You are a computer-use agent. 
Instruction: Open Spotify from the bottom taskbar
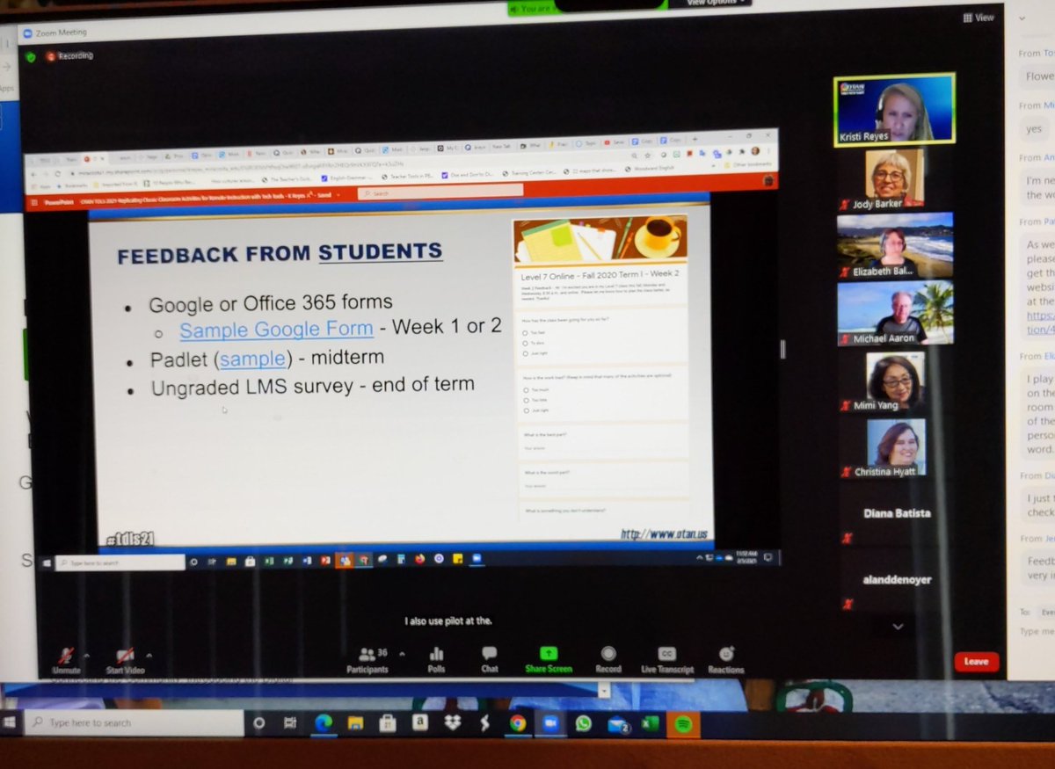pyautogui.click(x=682, y=722)
